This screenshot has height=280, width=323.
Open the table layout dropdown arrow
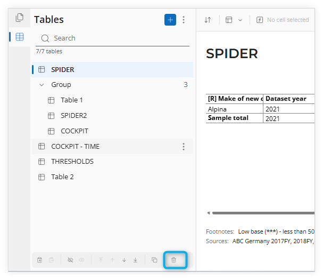pos(240,20)
